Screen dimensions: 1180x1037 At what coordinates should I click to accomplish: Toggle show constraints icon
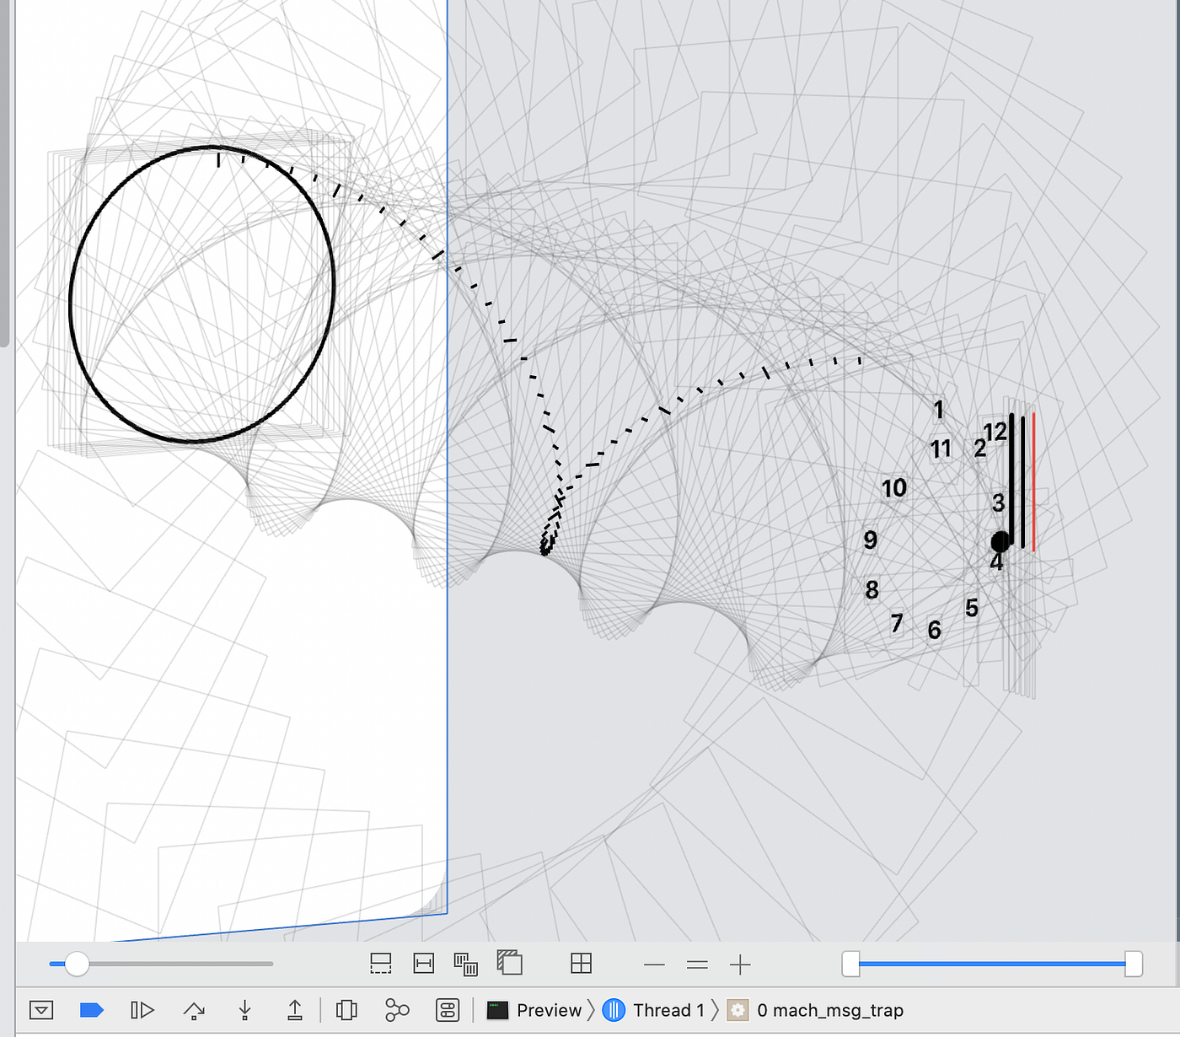pos(424,964)
